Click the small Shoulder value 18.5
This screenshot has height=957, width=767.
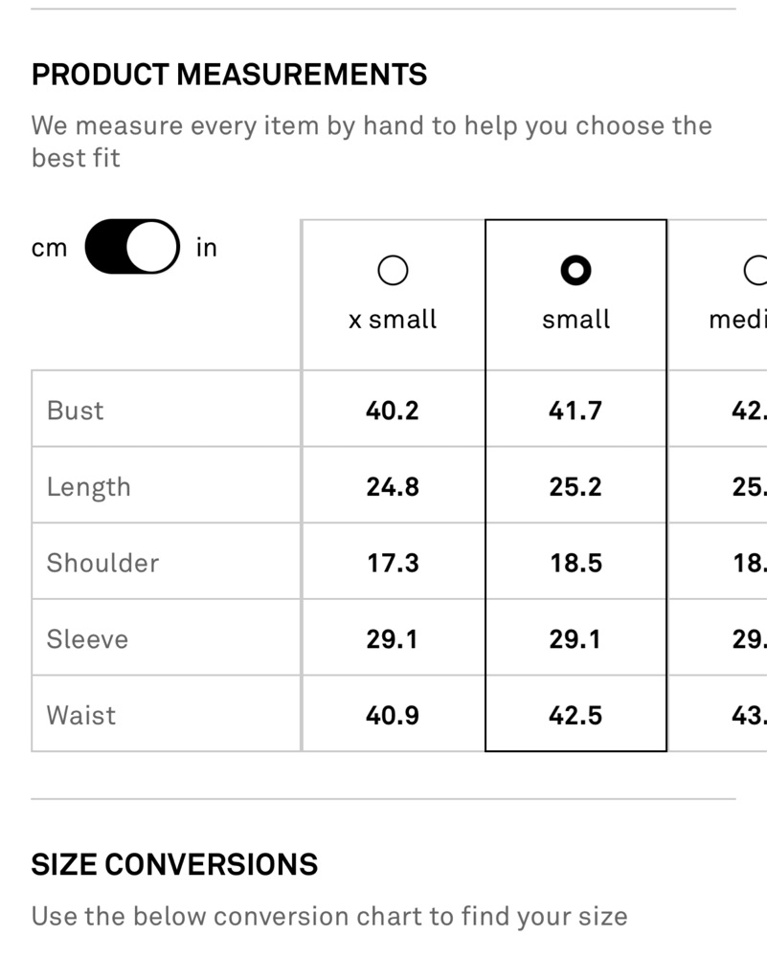click(x=575, y=563)
